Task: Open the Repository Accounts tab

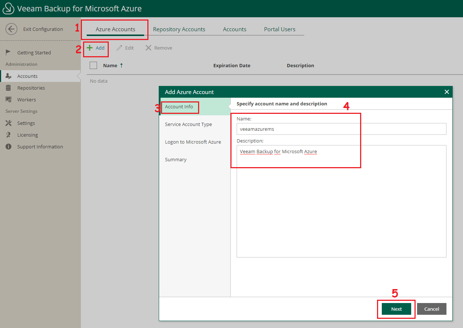Action: (x=179, y=29)
